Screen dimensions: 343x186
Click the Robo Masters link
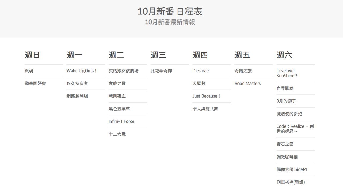(x=248, y=84)
